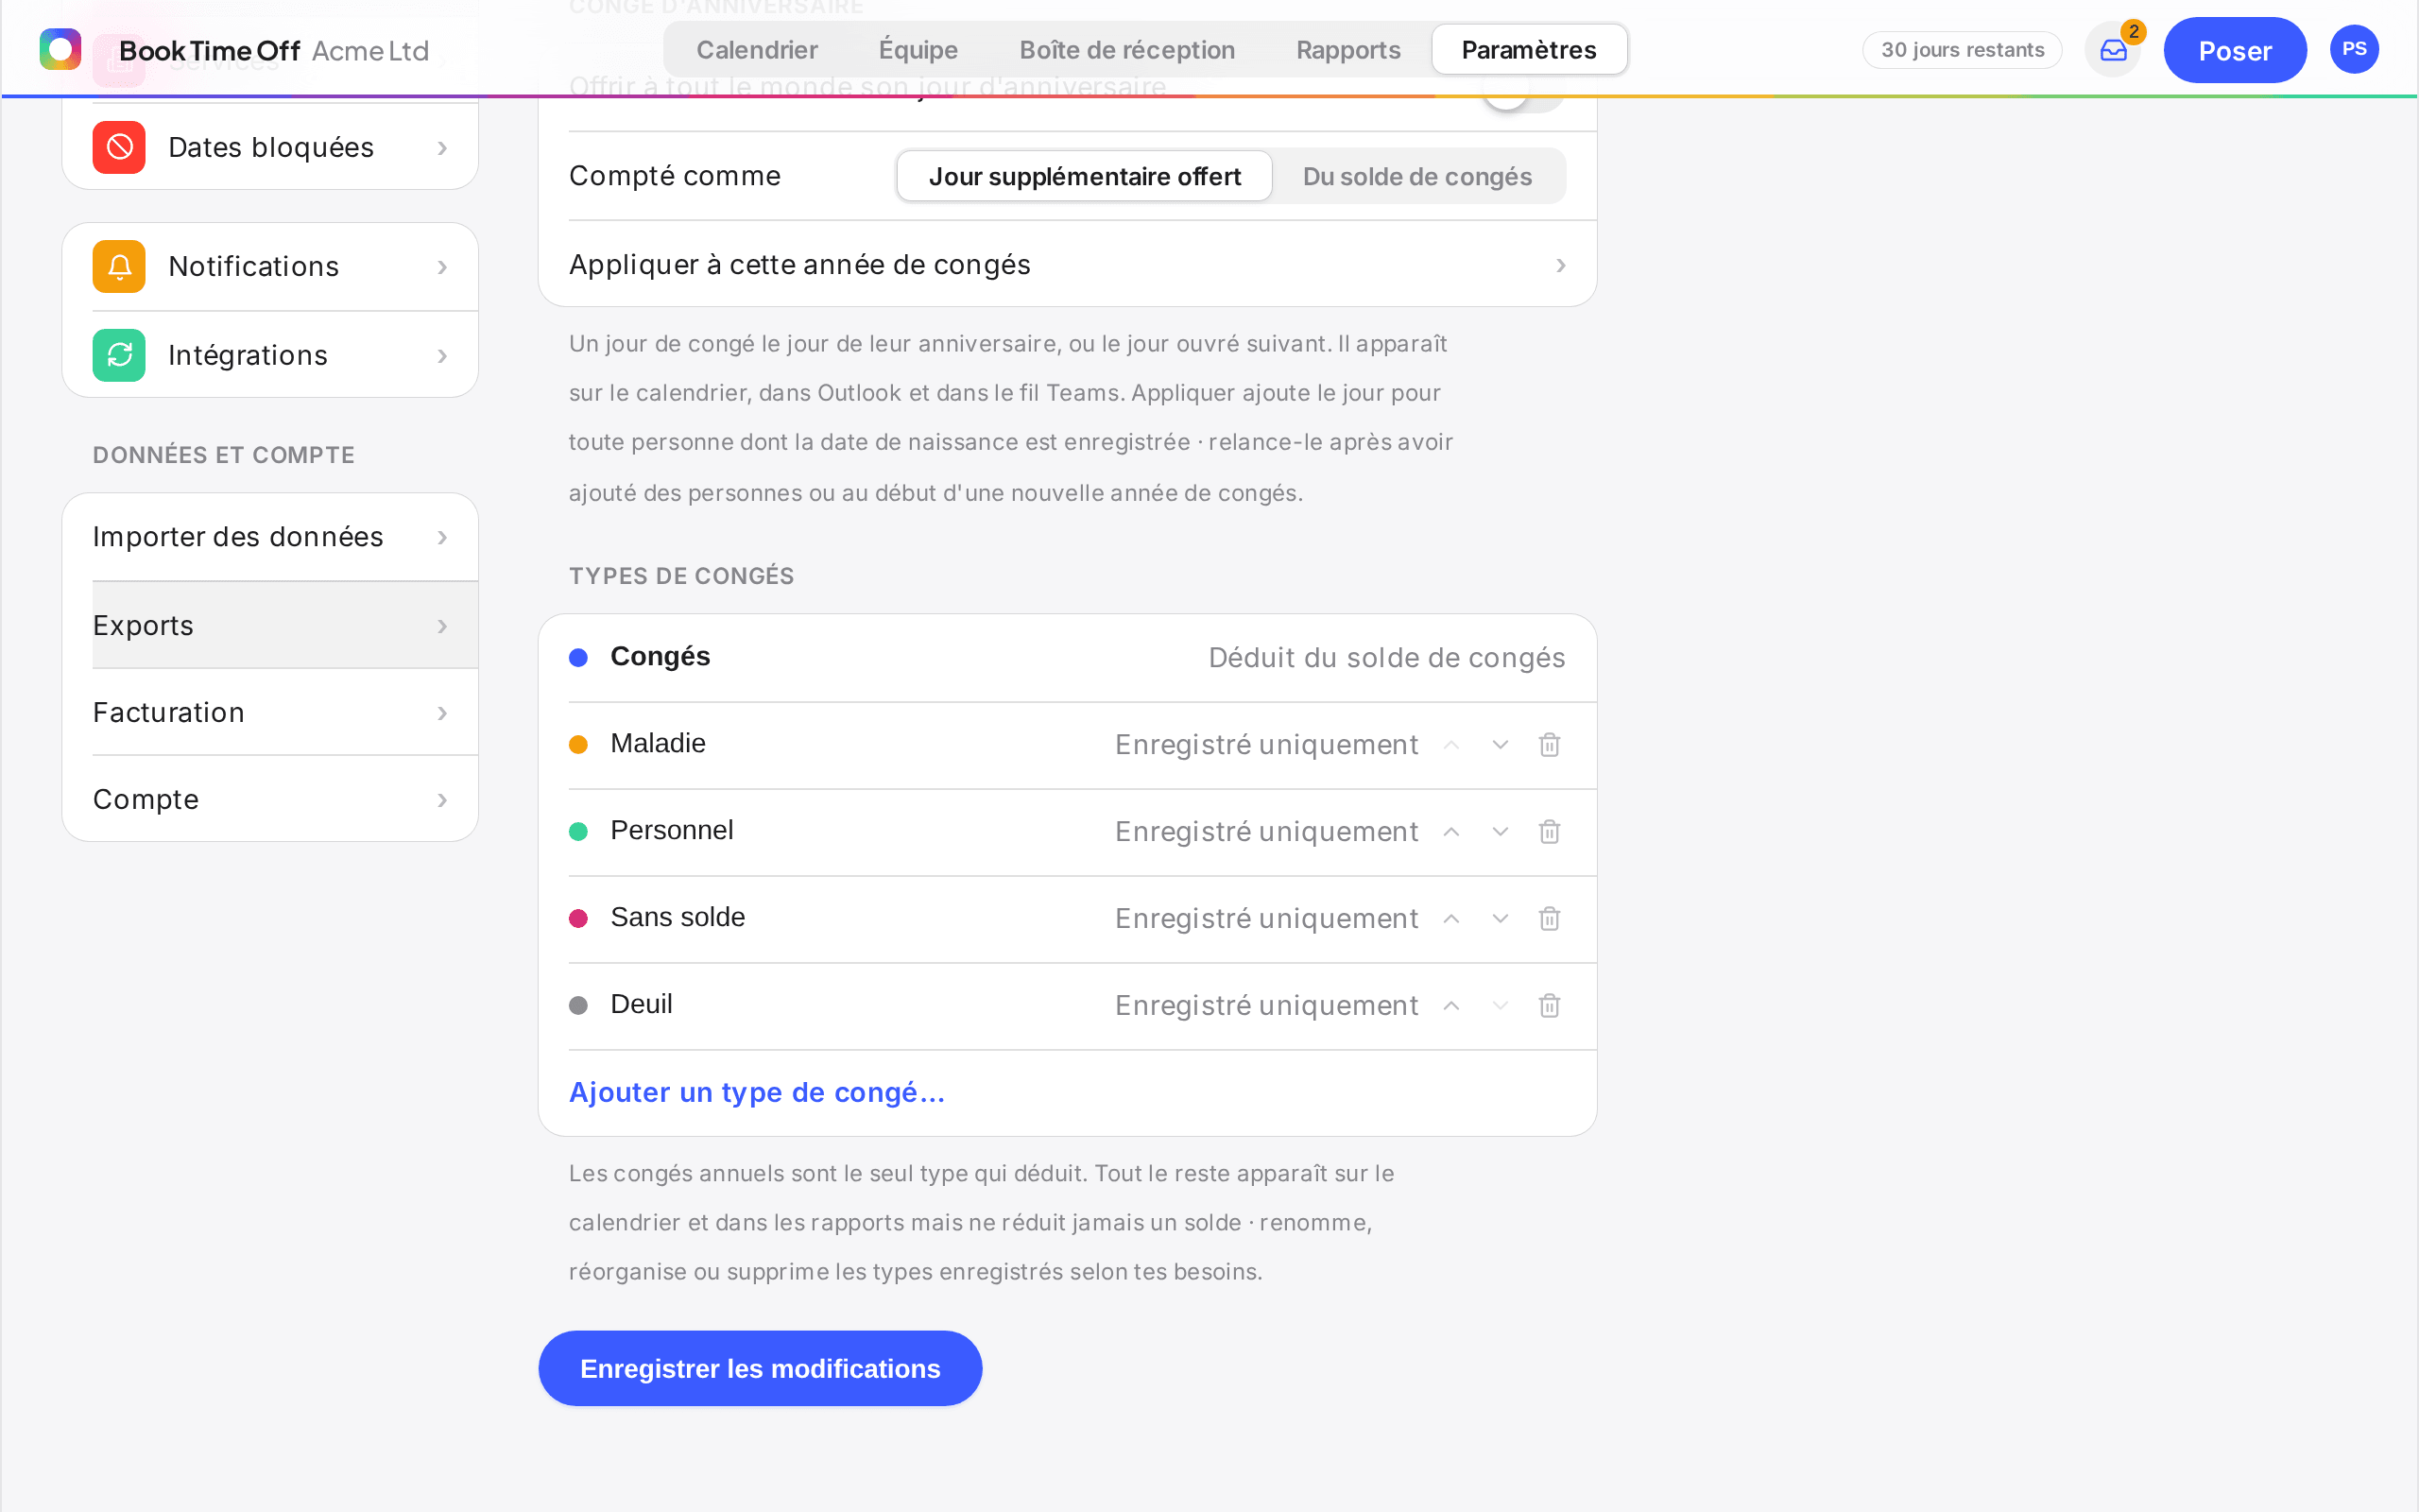Click the green Personnel color dot
The height and width of the screenshot is (1512, 2419).
pyautogui.click(x=577, y=831)
